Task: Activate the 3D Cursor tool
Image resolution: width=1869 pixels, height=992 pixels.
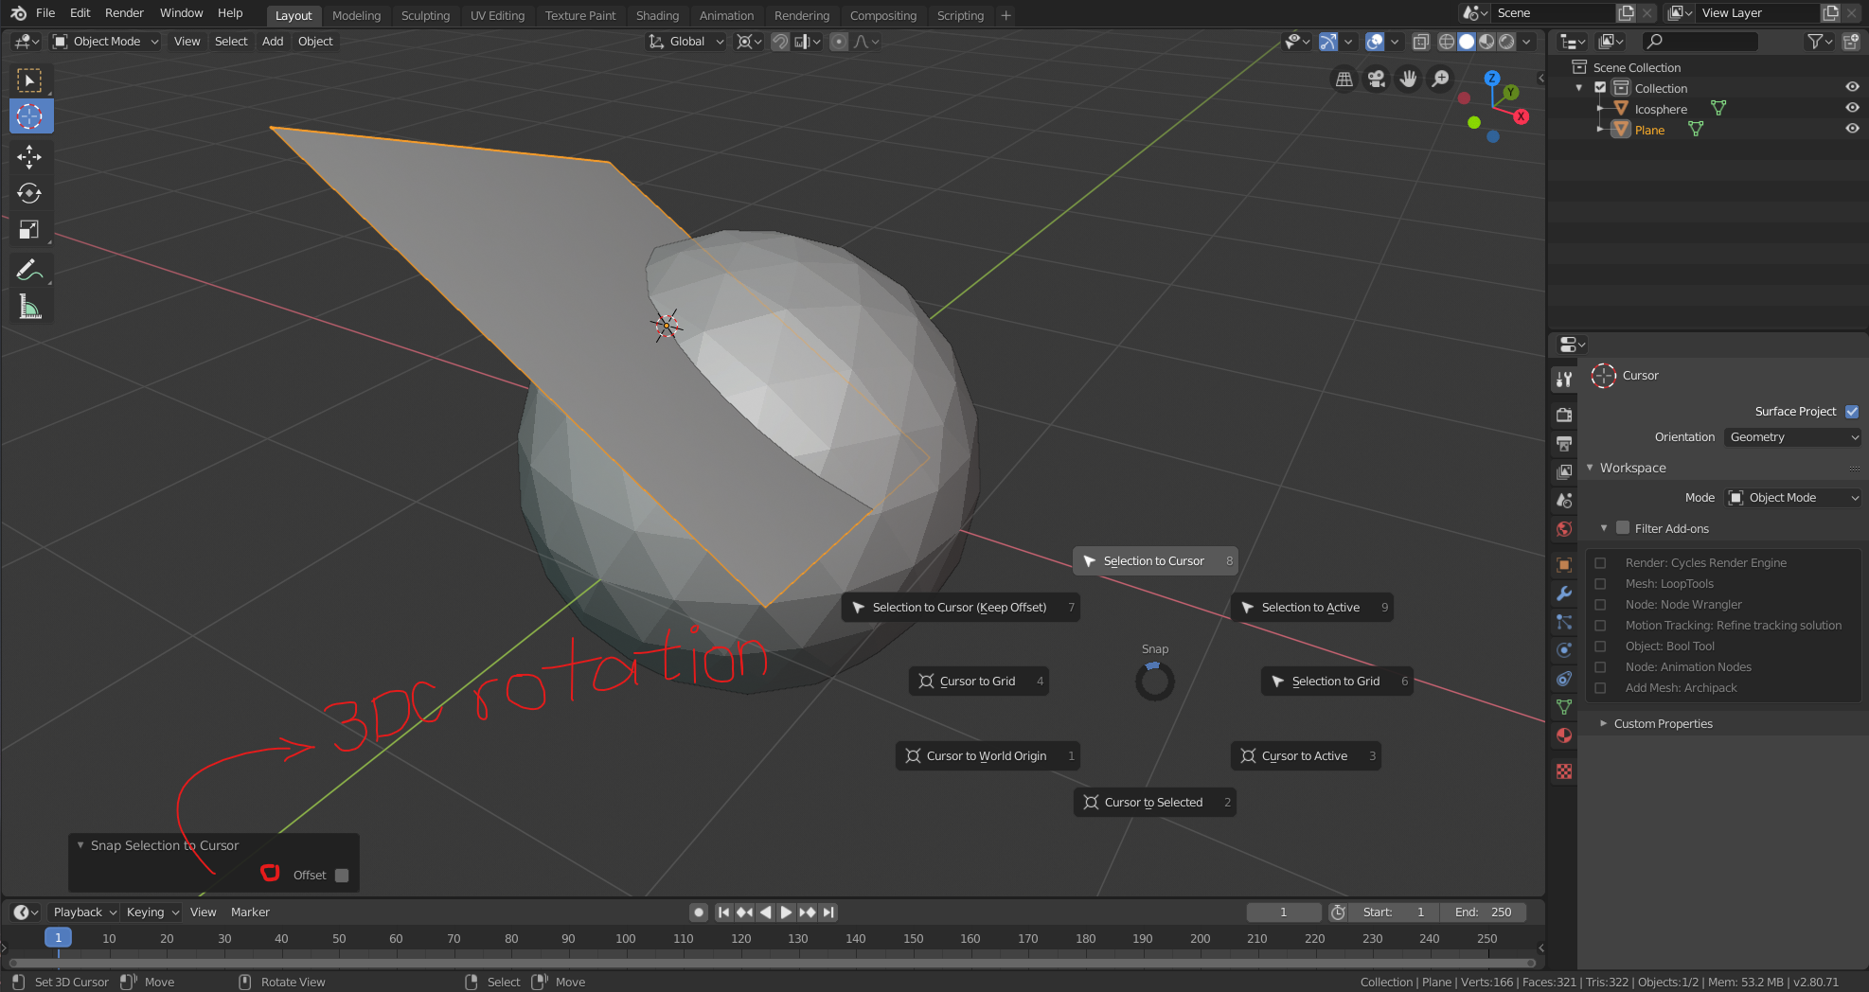Action: 30,116
